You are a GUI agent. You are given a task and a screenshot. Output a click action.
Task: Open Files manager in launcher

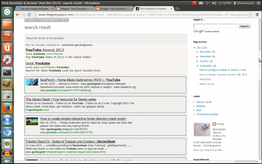[x=7, y=24]
